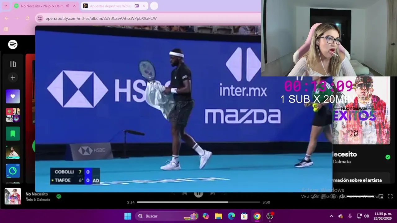Open the Spotify miniplayer icon
Screen dimensions: 397x223
pyautogui.click(x=381, y=196)
